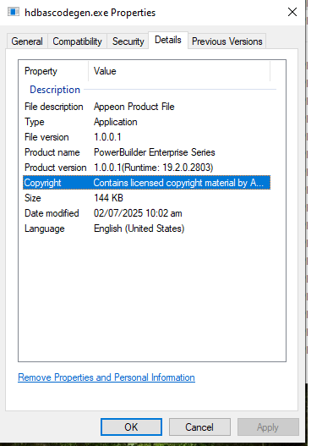Click the Property column header

click(41, 71)
